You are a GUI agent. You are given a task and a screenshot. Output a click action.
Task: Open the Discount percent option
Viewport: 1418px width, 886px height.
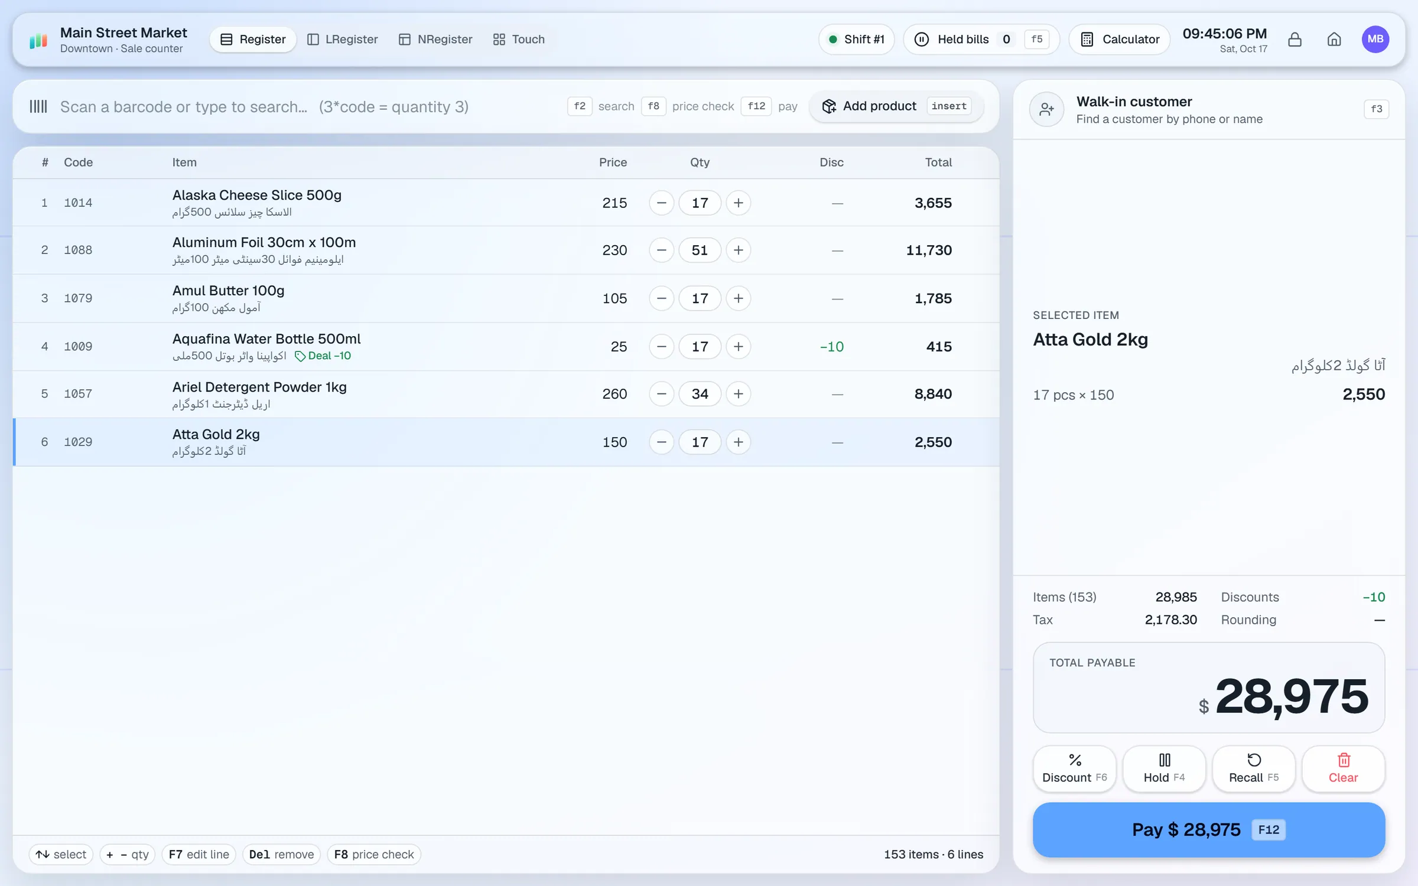coord(1074,768)
